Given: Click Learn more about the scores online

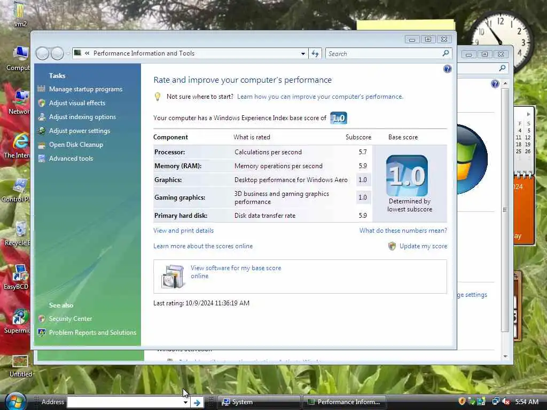Looking at the screenshot, I should click(x=203, y=246).
